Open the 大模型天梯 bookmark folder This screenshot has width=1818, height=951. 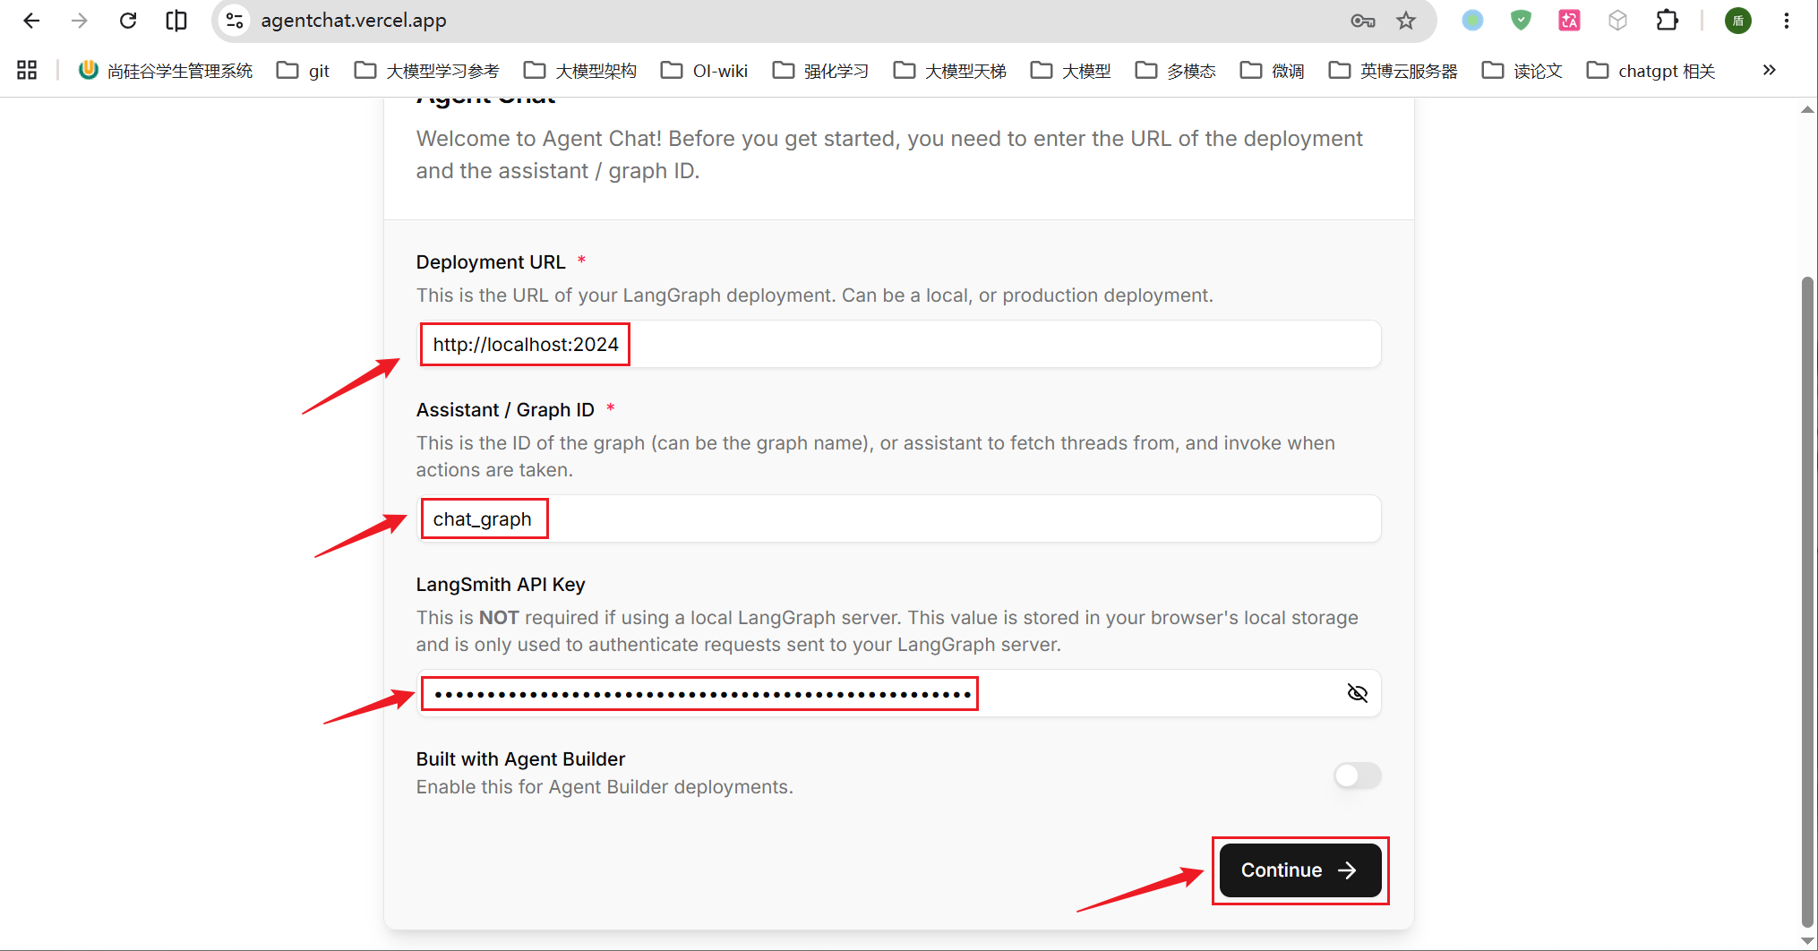(950, 71)
